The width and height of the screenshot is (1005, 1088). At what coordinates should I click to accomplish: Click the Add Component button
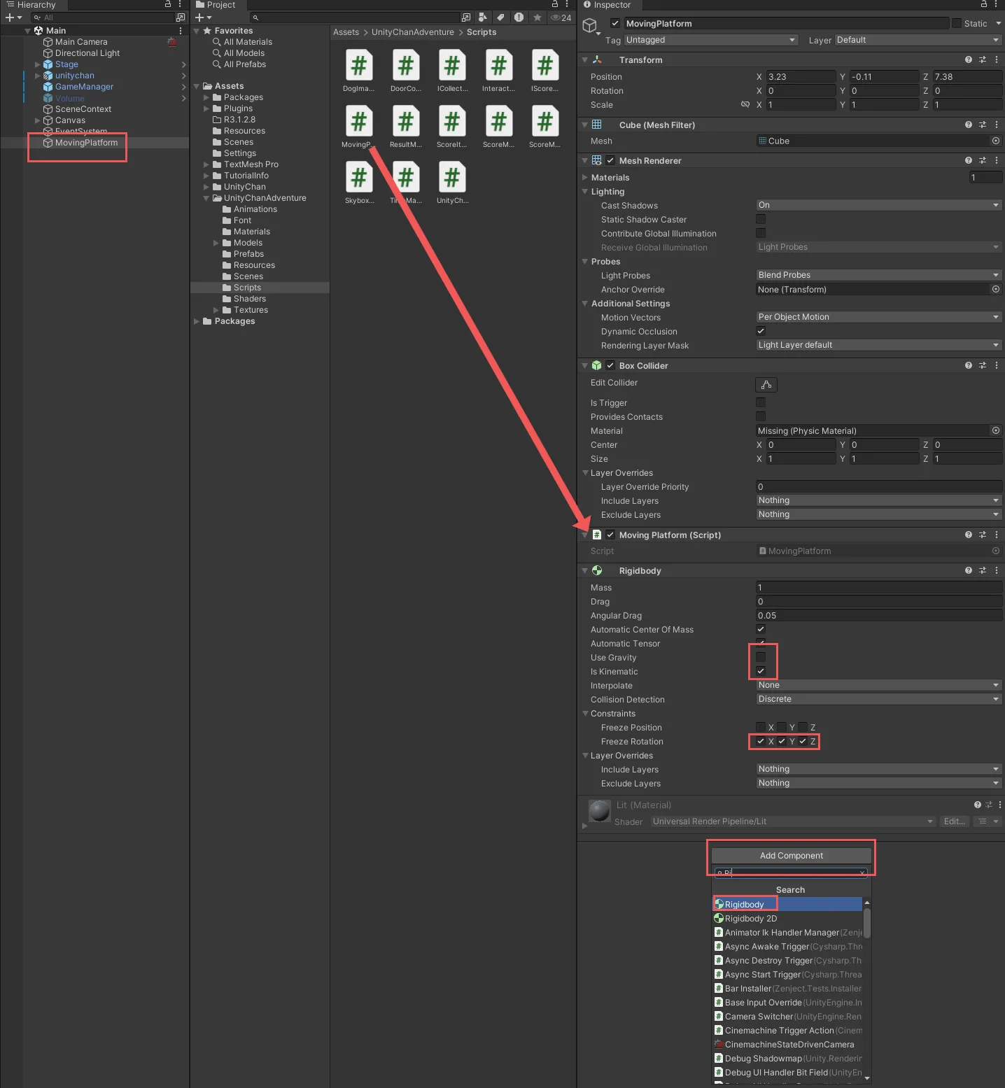[791, 856]
